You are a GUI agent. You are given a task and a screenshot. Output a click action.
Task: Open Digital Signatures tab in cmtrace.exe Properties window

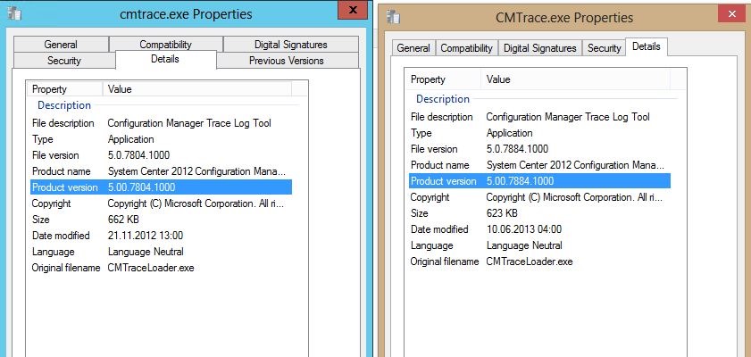(291, 44)
